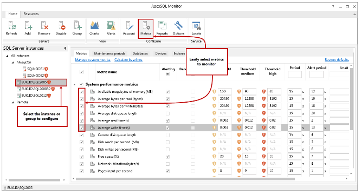Click the metrics grid vertical scrollbar
The image size is (361, 195).
click(x=351, y=99)
